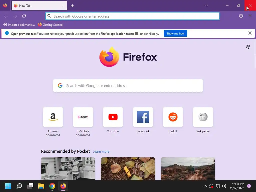Open T-Mobile sponsored shortcut tile
The height and width of the screenshot is (192, 256).
pos(83,117)
